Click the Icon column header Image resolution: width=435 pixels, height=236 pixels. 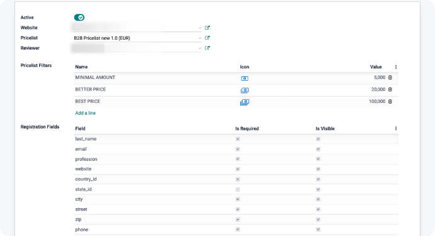tap(245, 67)
